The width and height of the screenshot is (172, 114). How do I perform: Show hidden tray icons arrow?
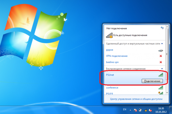[x=130, y=110]
